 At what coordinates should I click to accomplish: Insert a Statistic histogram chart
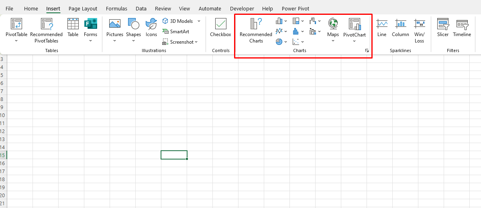tap(296, 31)
